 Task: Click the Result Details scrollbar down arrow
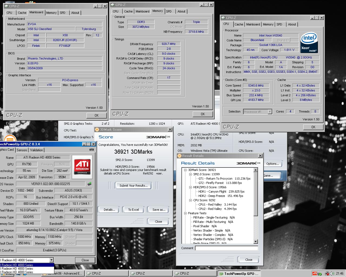click(256, 242)
